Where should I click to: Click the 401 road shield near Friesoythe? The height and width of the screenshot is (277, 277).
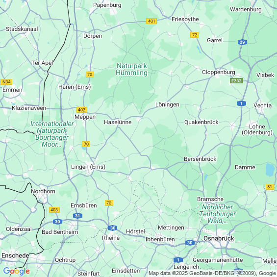[x=151, y=21]
